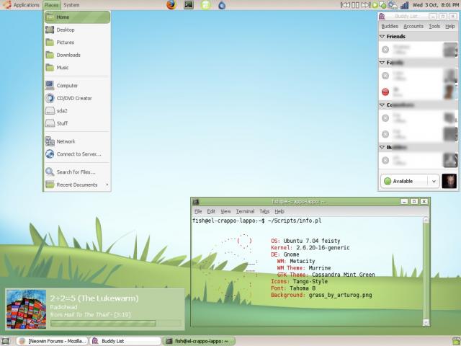
Task: Open Help menu in terminal window
Action: (279, 211)
